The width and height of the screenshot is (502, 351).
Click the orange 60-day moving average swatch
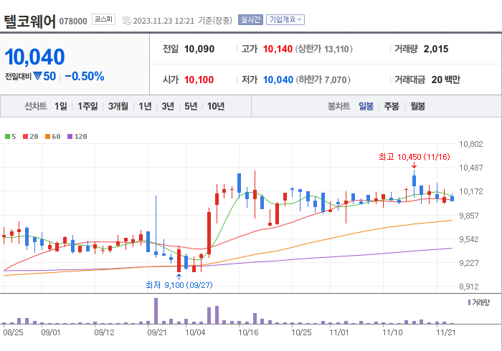coord(48,137)
